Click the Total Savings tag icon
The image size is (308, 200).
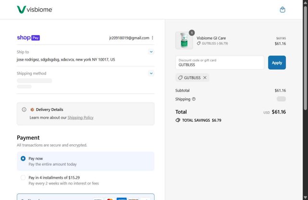178,120
